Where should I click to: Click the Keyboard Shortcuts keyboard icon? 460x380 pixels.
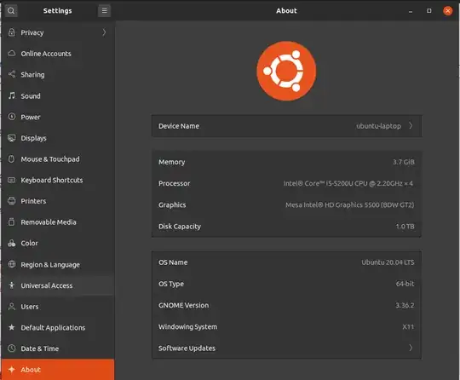pos(11,180)
